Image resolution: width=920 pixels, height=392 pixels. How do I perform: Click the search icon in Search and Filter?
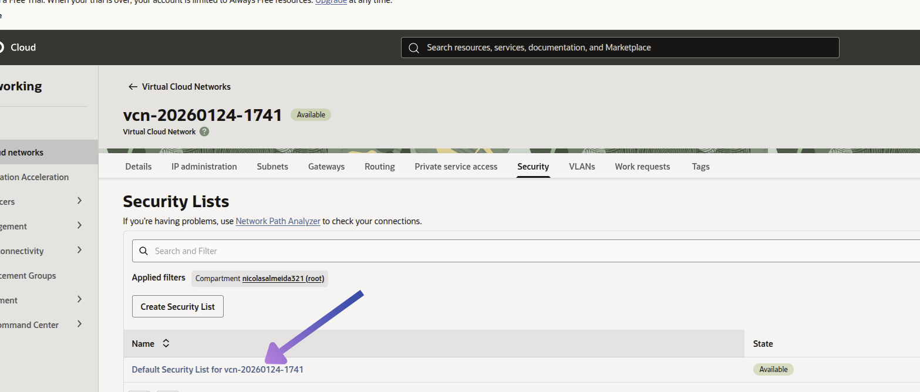tap(143, 251)
